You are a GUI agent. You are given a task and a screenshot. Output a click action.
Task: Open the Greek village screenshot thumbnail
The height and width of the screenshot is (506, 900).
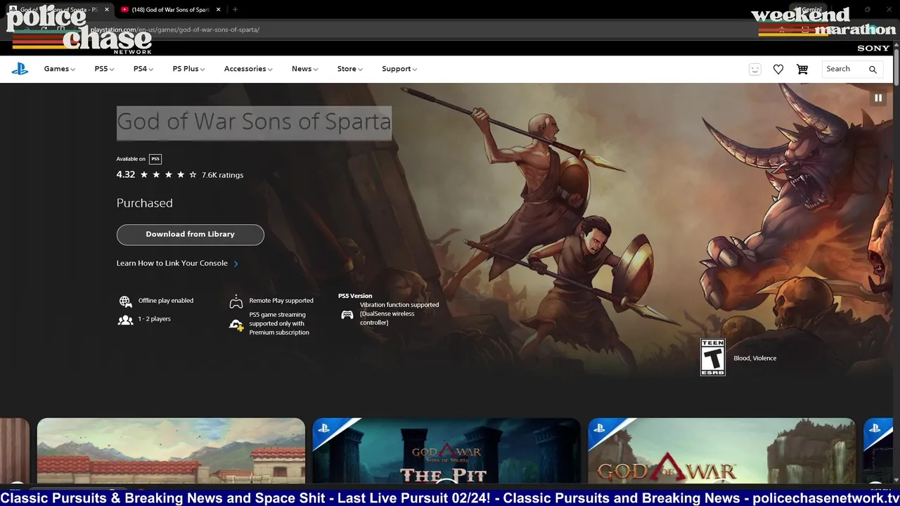point(171,450)
